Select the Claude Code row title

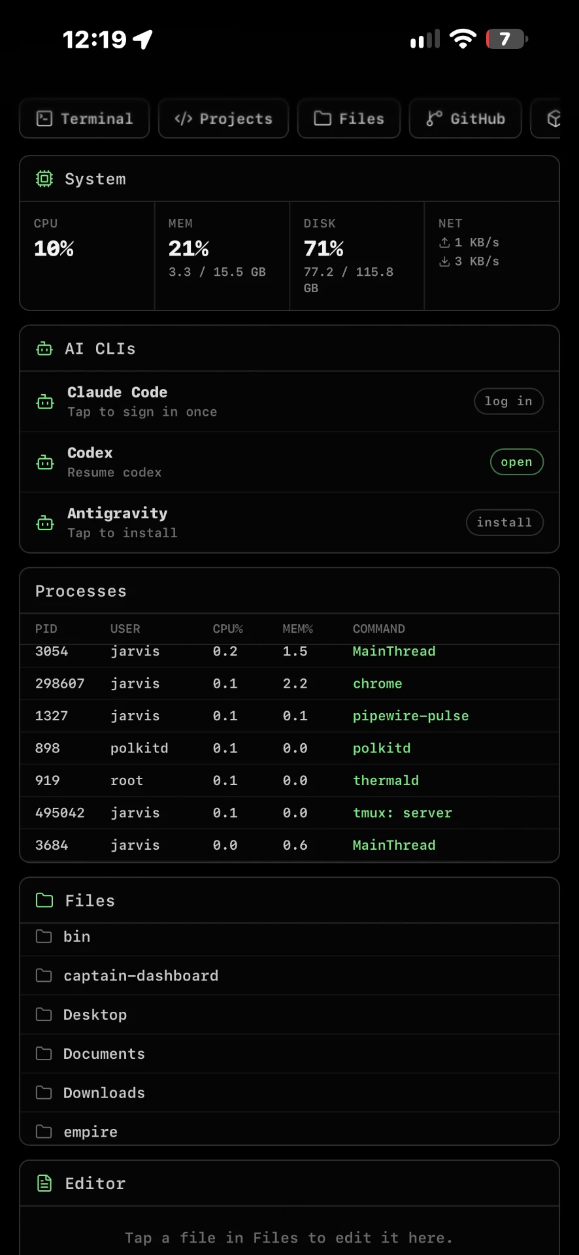pyautogui.click(x=118, y=392)
